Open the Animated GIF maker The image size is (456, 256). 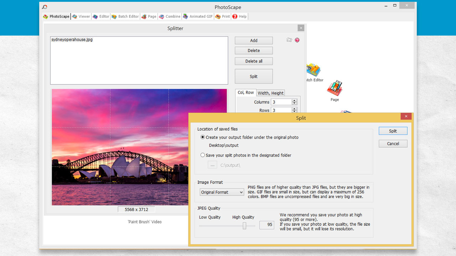tap(198, 16)
